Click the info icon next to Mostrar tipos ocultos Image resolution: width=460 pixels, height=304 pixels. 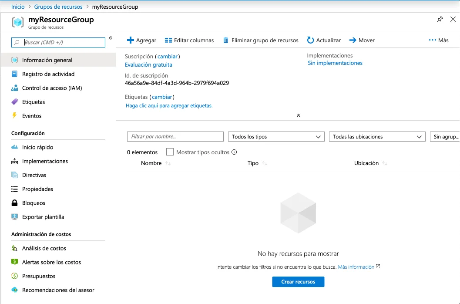click(234, 152)
